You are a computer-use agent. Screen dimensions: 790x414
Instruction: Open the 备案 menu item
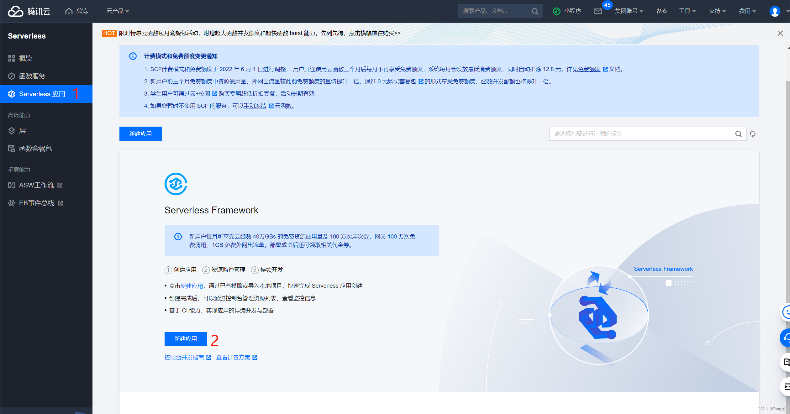click(x=662, y=11)
